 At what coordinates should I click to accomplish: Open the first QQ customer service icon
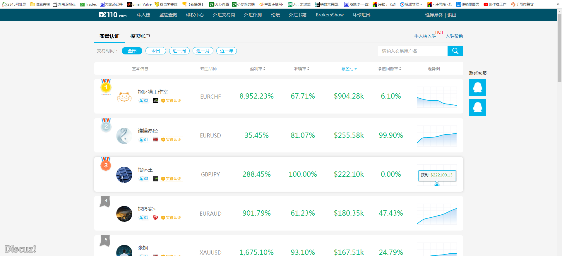click(477, 87)
